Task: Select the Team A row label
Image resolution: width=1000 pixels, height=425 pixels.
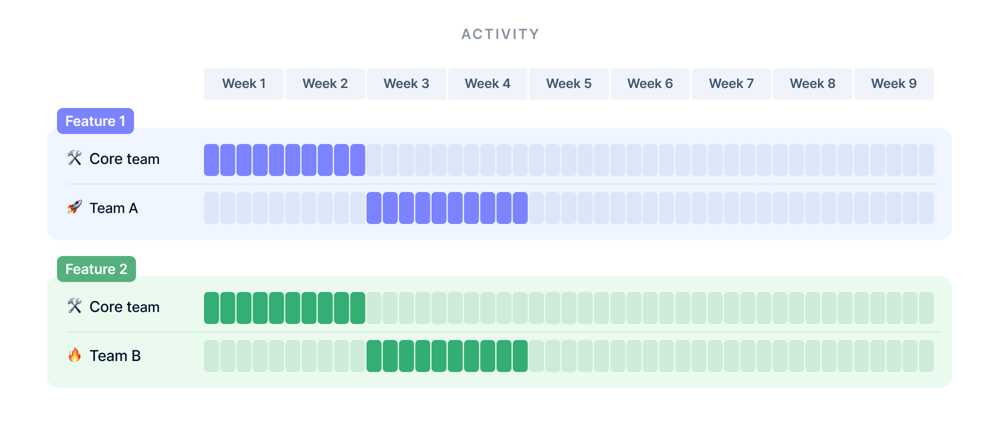Action: point(113,208)
